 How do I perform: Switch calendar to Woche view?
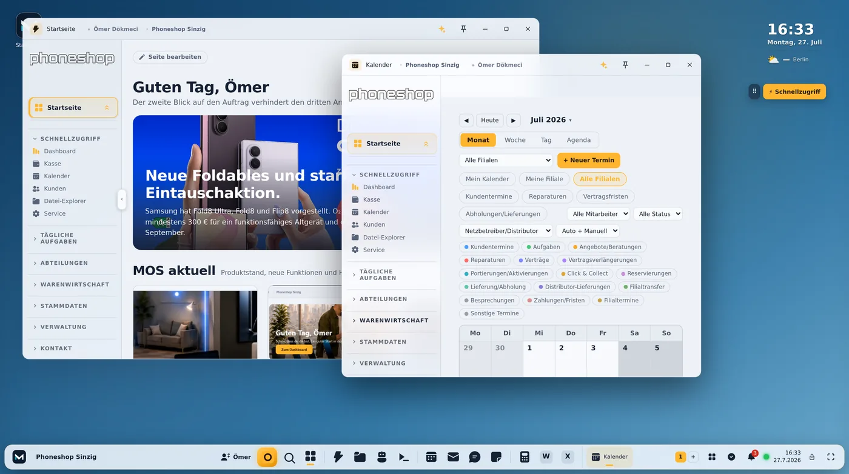point(515,140)
